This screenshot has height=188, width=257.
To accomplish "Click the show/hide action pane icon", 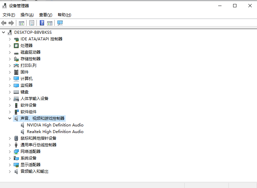I will click(x=50, y=23).
